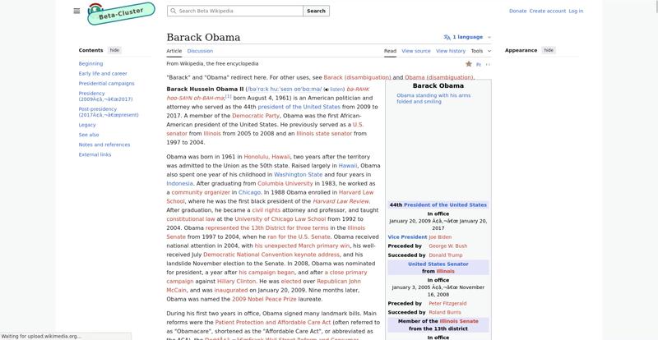Expand the 1 language dropdown
Viewport: 658px width, 340px height.
point(468,37)
